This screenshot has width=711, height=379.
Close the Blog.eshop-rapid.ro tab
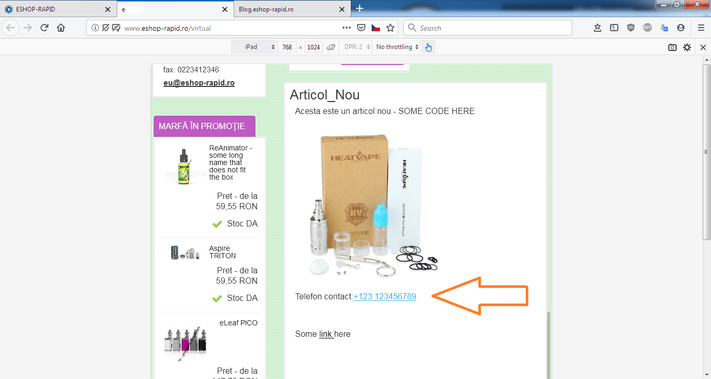pos(341,9)
